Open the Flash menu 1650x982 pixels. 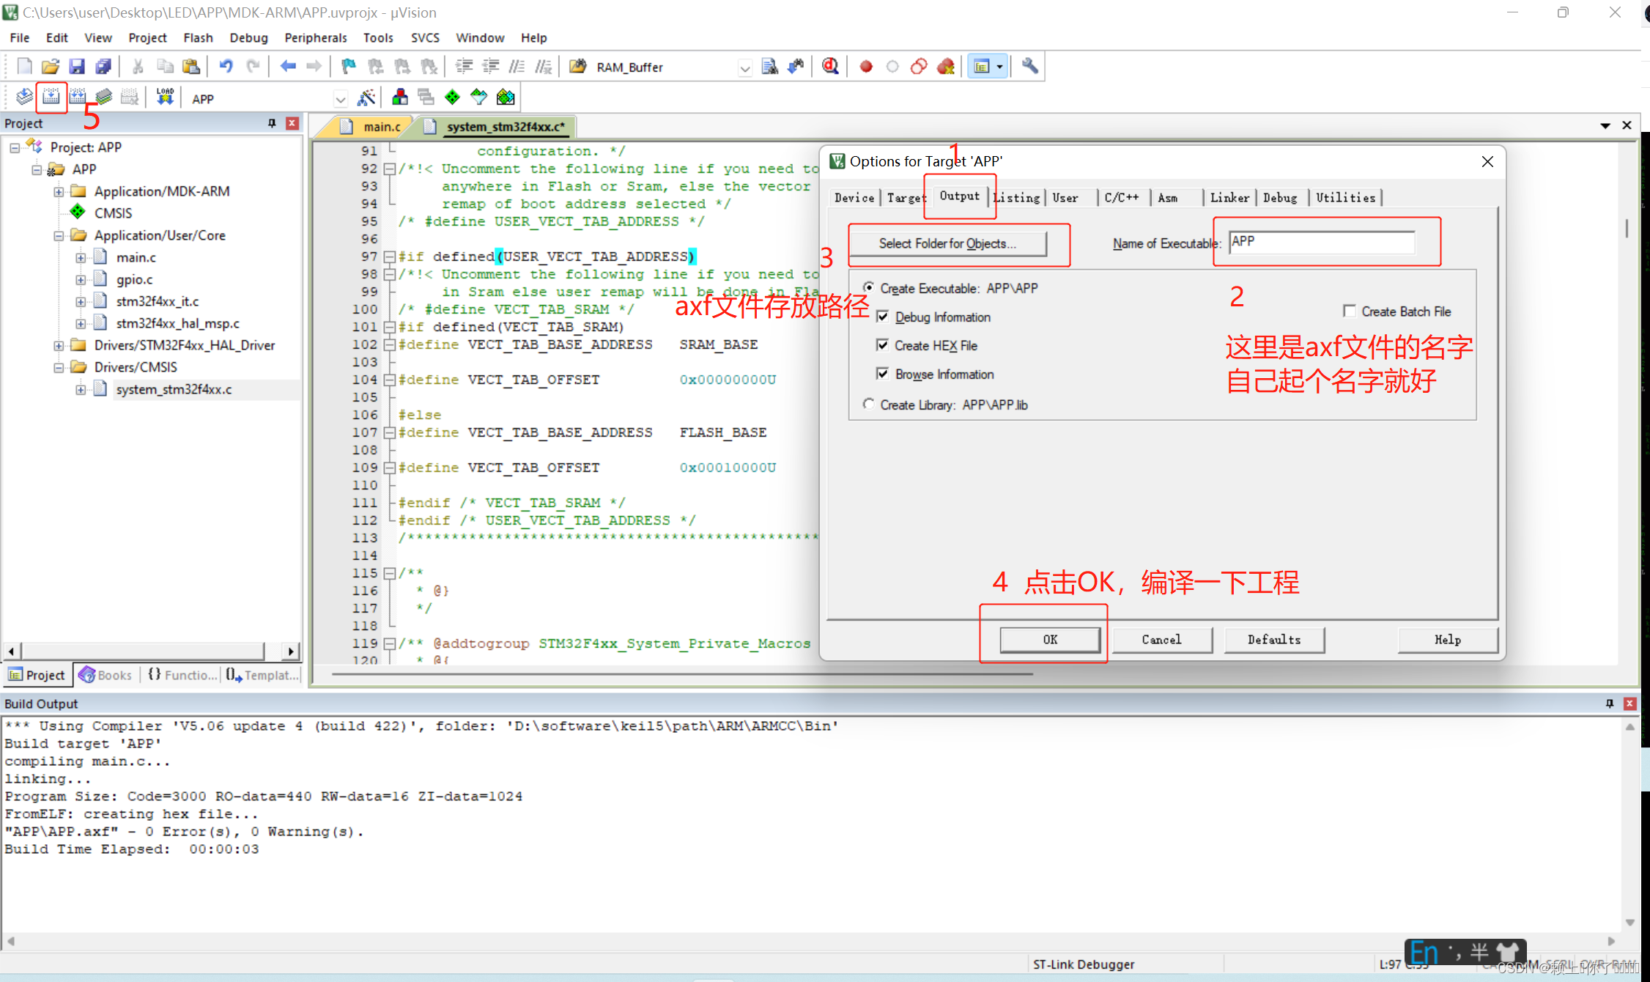(197, 37)
